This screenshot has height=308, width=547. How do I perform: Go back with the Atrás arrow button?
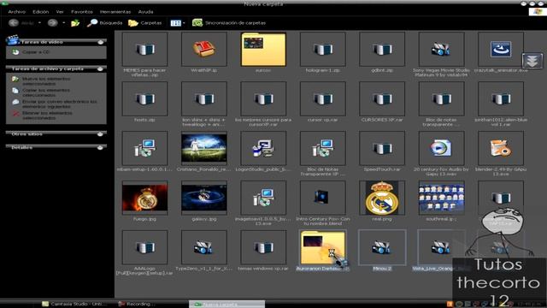(21, 23)
